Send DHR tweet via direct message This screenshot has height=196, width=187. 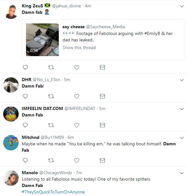102,96
